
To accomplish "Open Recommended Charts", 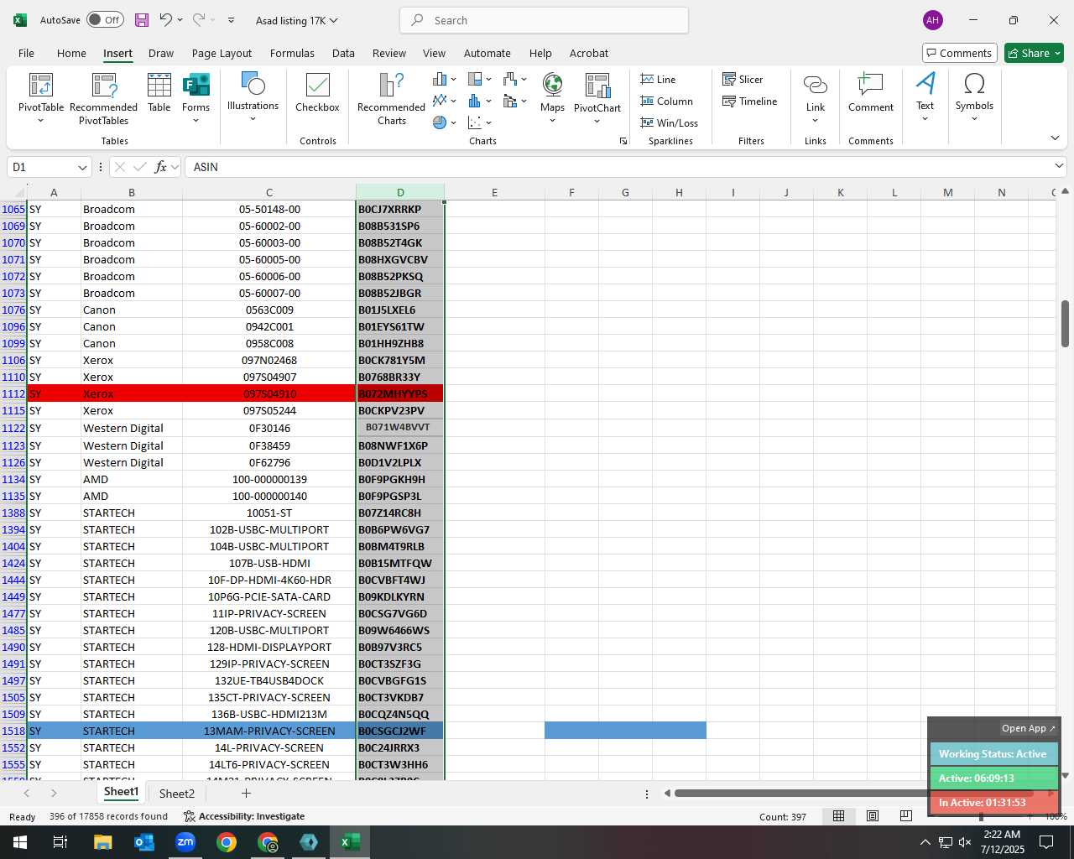I will point(391,99).
